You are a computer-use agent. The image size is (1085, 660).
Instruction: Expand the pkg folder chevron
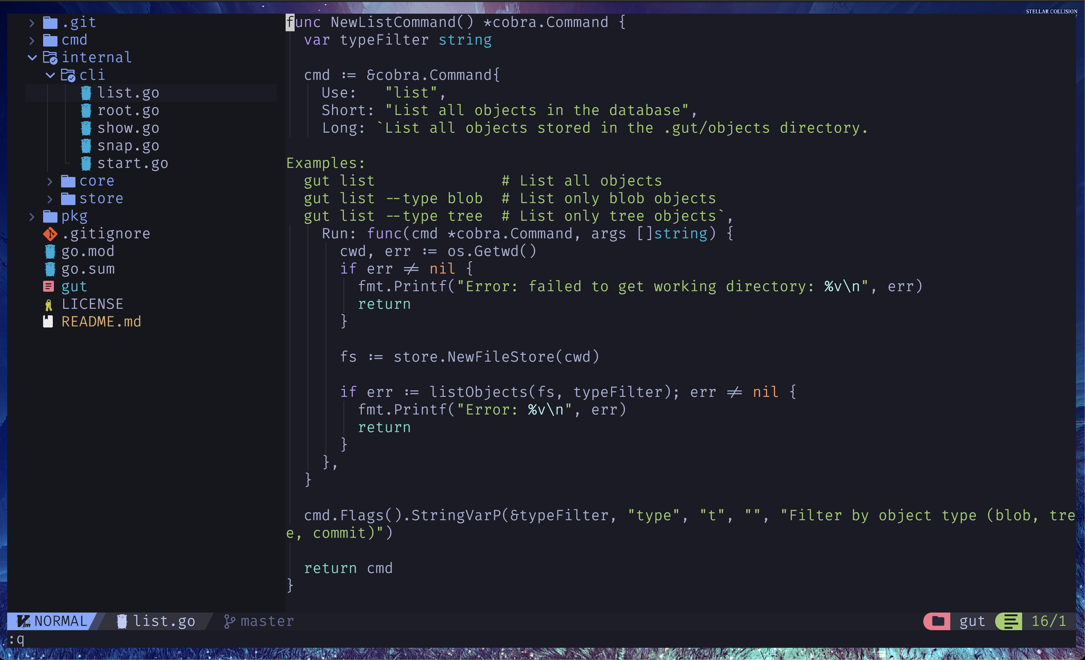click(x=32, y=216)
